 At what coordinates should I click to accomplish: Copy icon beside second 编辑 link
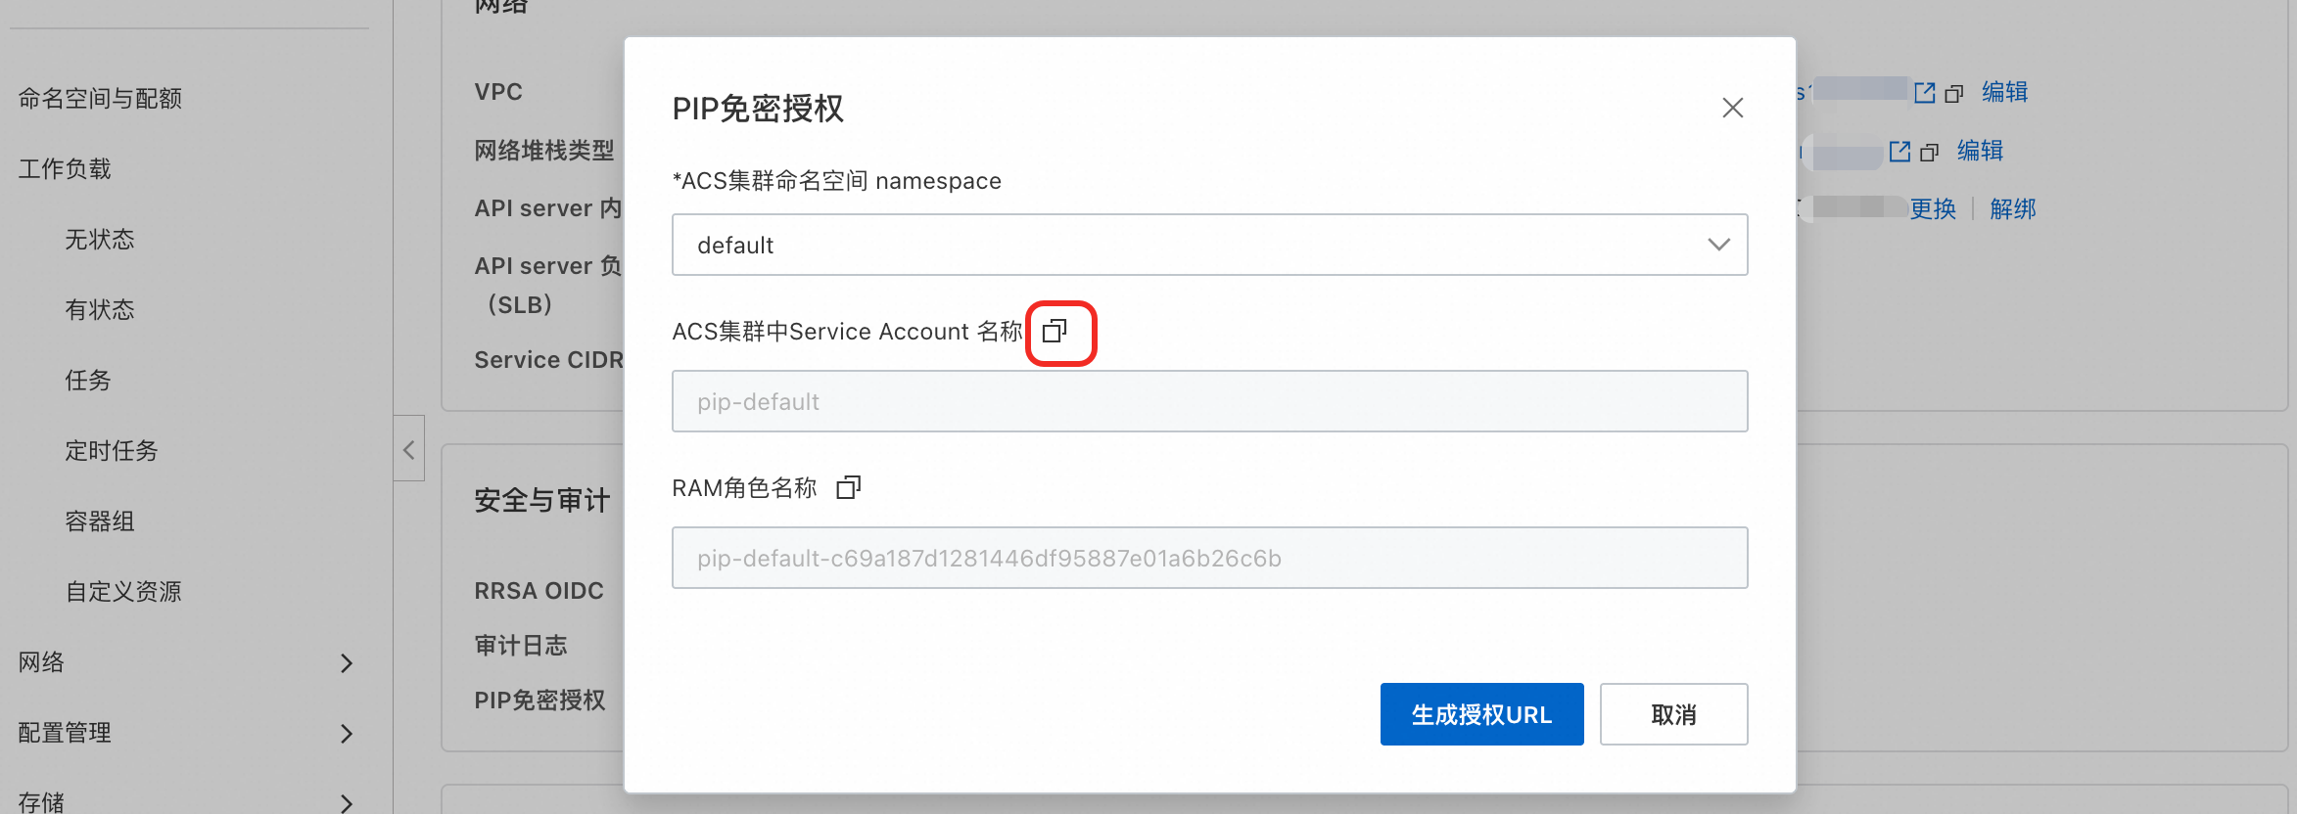[1930, 153]
